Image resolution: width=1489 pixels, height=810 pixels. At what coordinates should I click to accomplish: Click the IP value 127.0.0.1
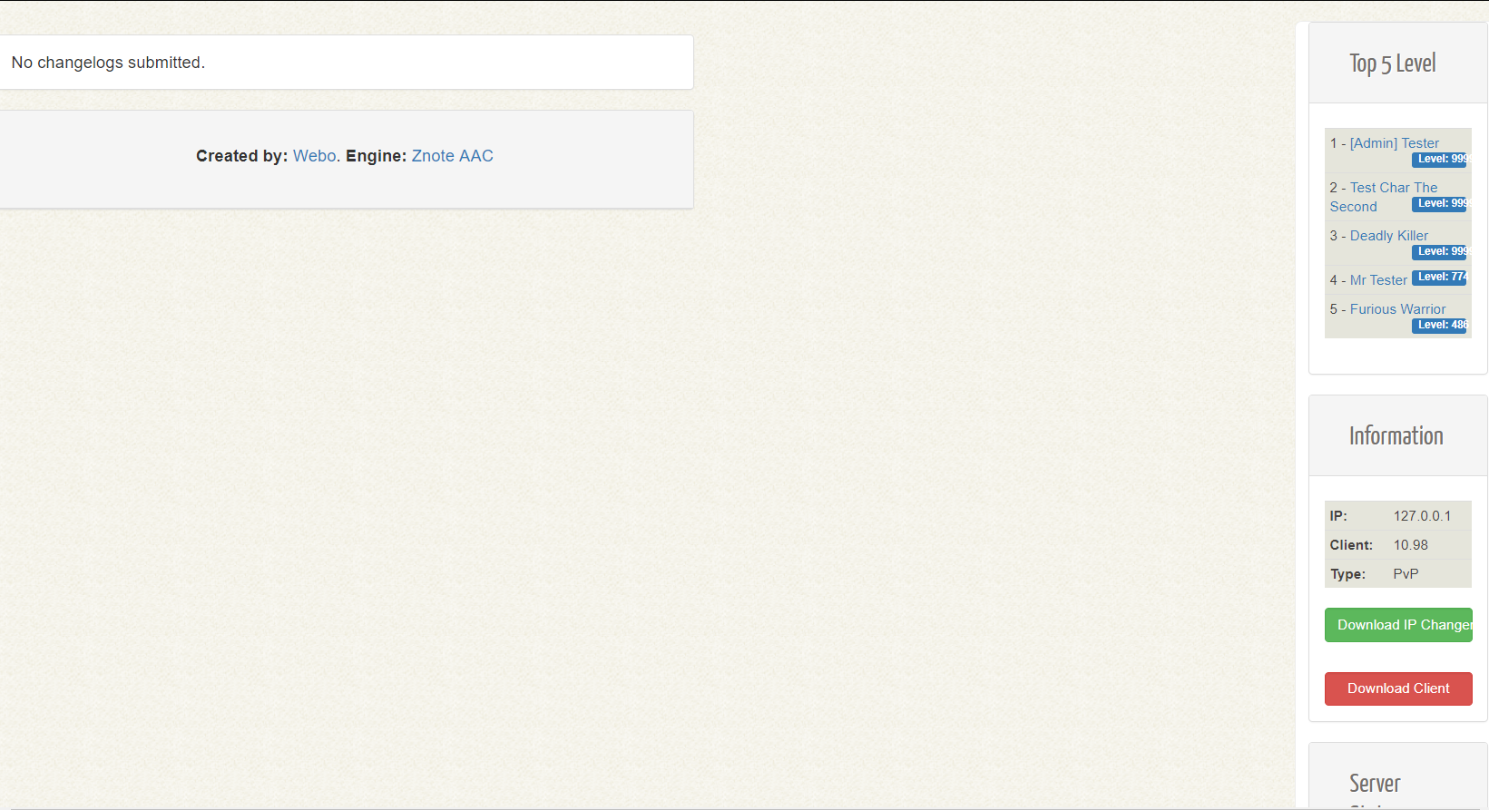1422,516
